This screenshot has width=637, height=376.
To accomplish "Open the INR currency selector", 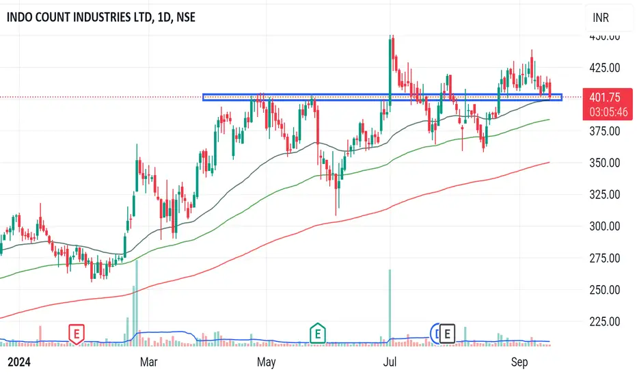I will [x=601, y=18].
